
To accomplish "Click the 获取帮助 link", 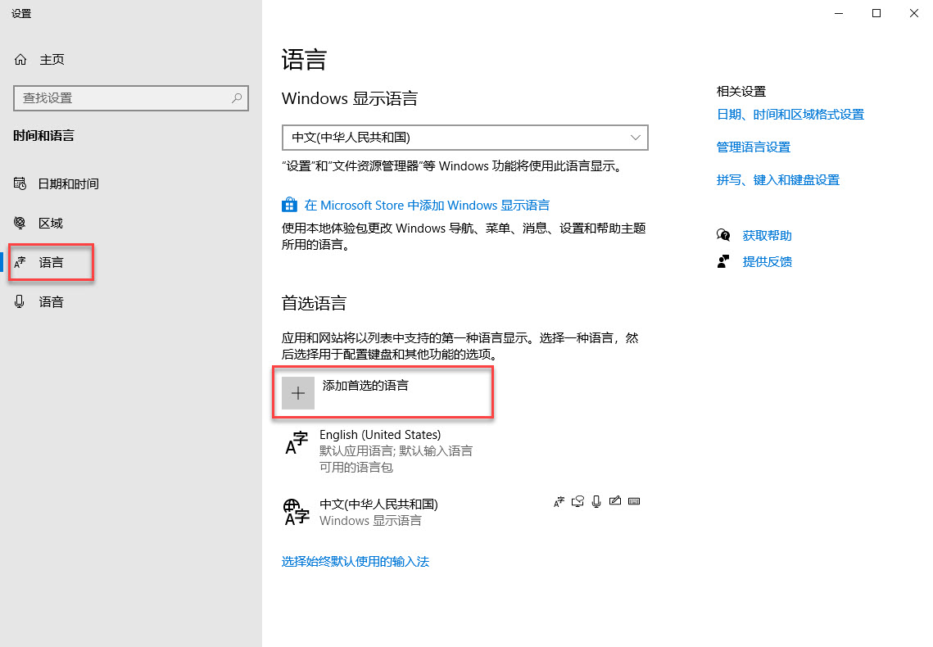I will pos(767,236).
